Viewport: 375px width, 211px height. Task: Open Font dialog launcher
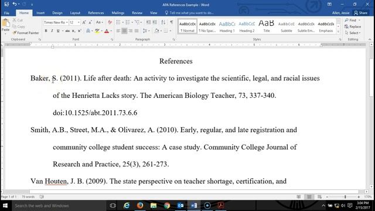tap(112, 39)
